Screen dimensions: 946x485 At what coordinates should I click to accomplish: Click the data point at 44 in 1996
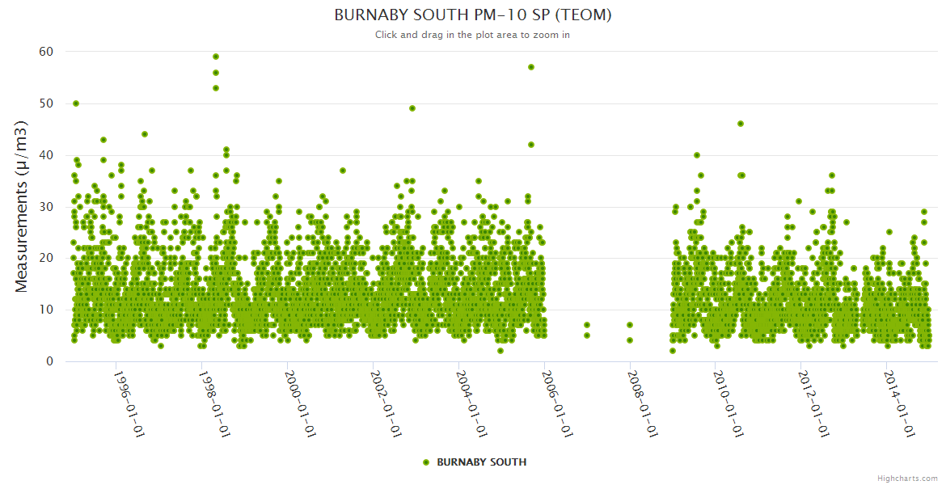coord(145,134)
